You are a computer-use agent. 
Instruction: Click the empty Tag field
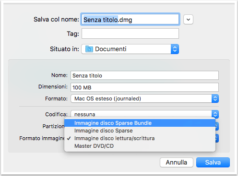coord(130,33)
